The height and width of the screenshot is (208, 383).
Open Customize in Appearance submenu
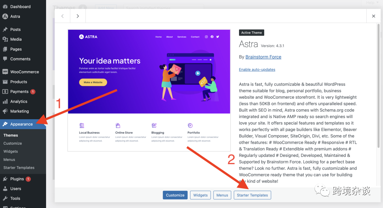(x=13, y=144)
